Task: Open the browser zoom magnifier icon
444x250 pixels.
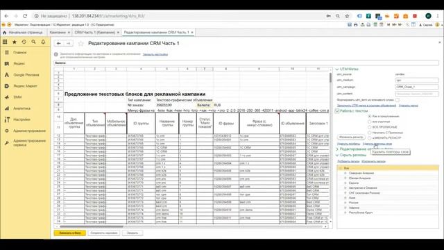Action: click(338, 16)
